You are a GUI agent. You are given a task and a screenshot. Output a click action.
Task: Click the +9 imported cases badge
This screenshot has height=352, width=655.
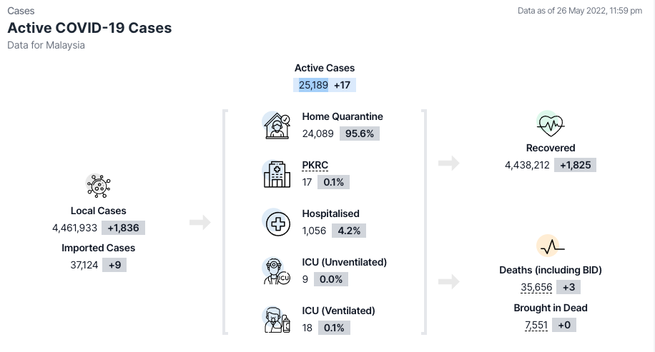(x=114, y=265)
